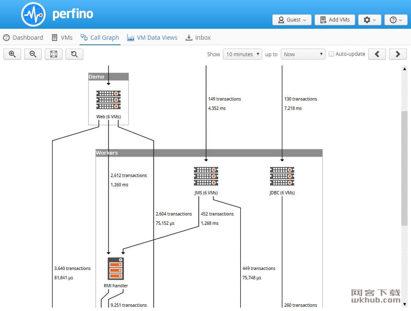Open the VM Data Views tab
Image resolution: width=411 pixels, height=311 pixels.
(x=152, y=38)
